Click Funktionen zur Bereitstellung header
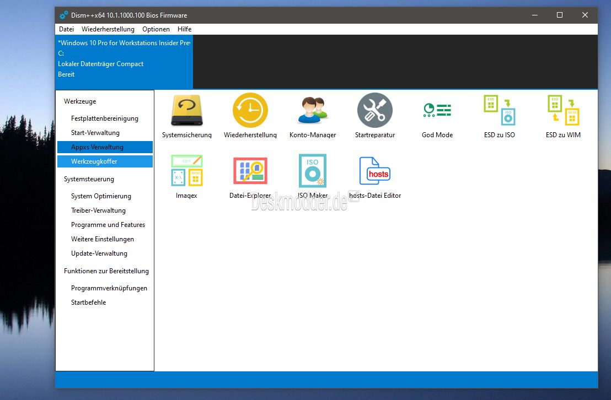611x400 pixels. [x=106, y=271]
